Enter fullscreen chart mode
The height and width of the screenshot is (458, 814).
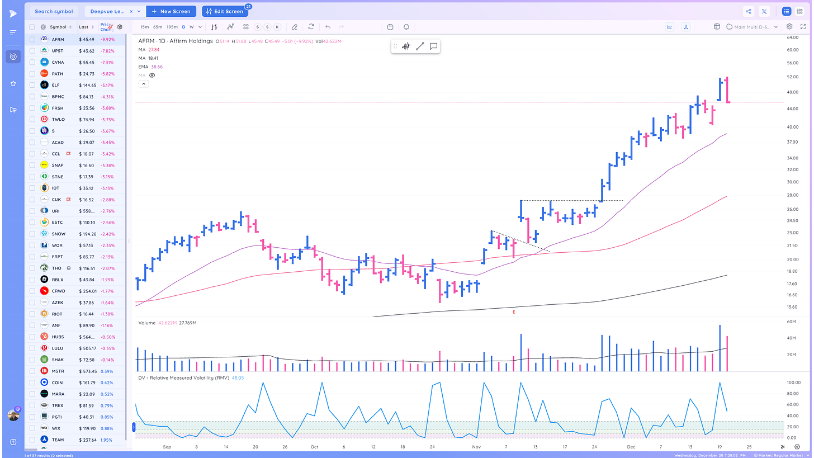click(803, 26)
